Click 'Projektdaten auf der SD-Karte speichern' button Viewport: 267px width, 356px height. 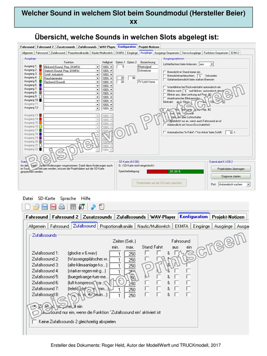[x=159, y=183]
